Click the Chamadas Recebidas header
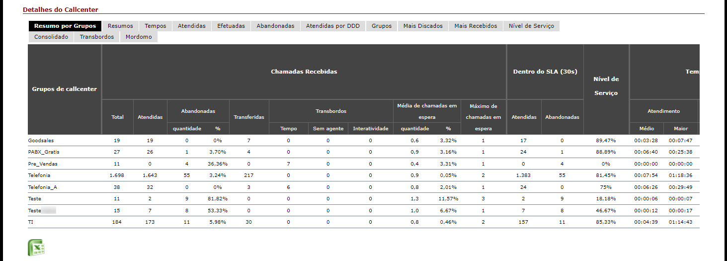 pyautogui.click(x=304, y=72)
